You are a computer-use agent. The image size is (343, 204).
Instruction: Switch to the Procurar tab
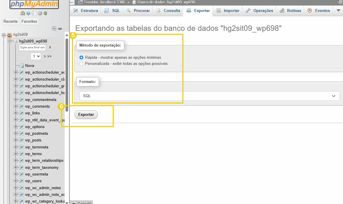click(x=138, y=10)
